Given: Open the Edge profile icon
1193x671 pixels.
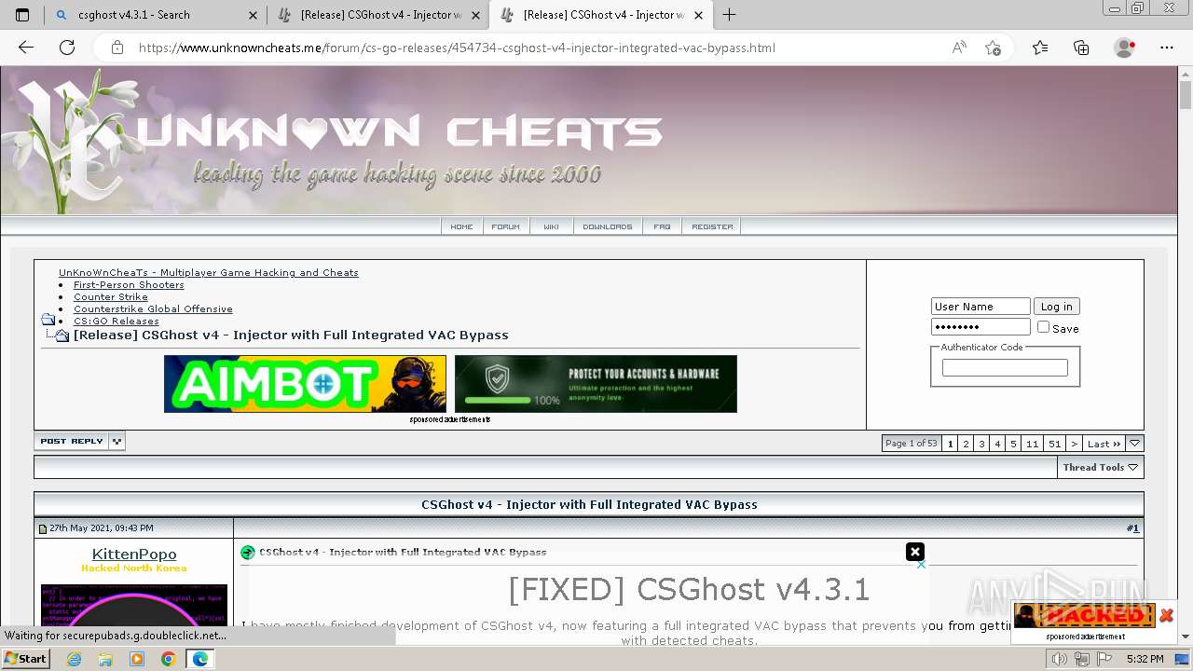Looking at the screenshot, I should [x=1125, y=48].
